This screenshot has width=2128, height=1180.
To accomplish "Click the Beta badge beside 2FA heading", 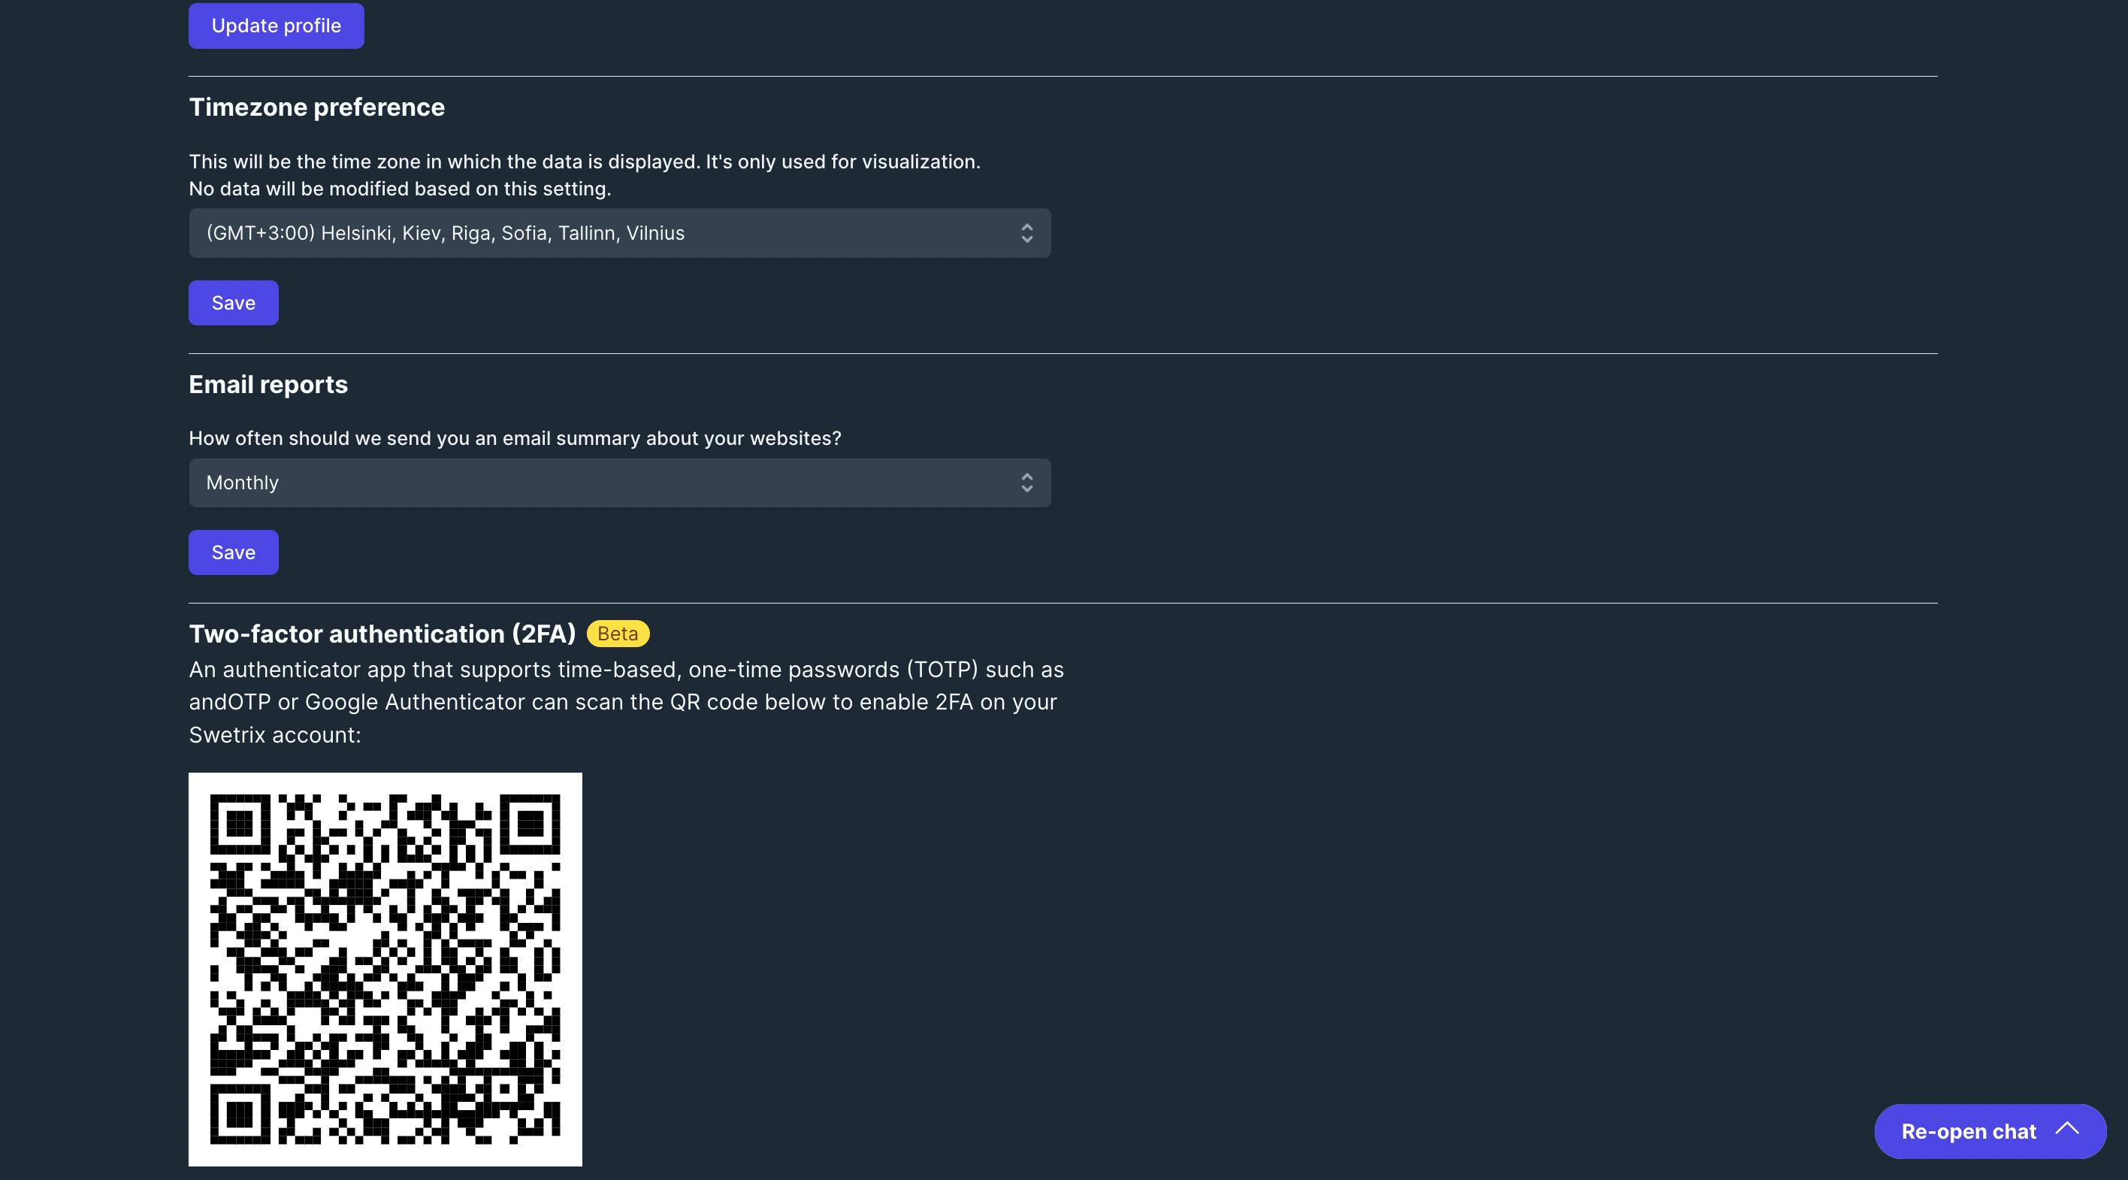I will [618, 634].
